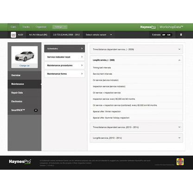
Task: Collapse the Longlife service (- 2009) section
Action: coord(136,60)
